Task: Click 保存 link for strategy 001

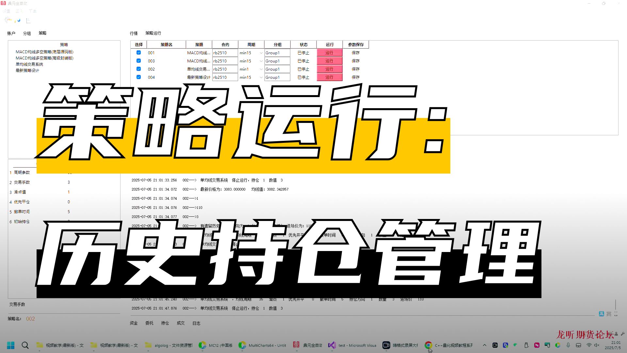Action: [x=355, y=52]
